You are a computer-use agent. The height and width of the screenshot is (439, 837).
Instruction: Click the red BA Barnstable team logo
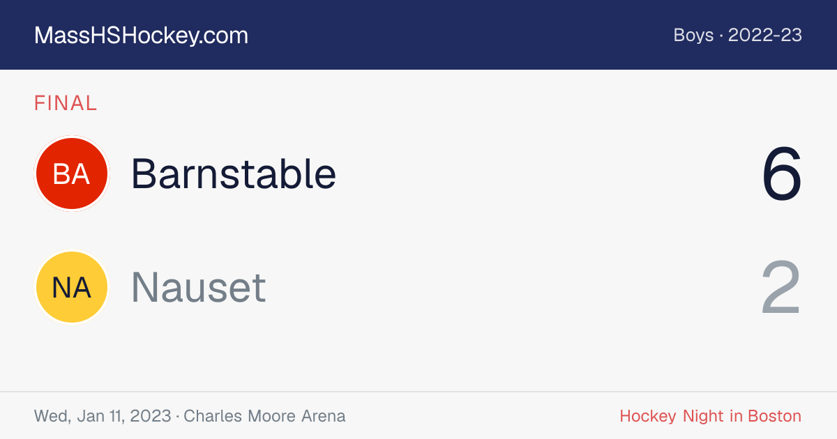coord(72,174)
